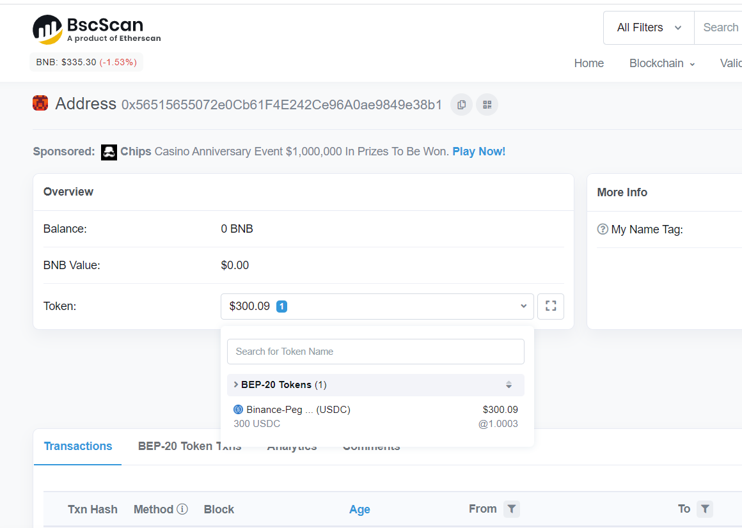The image size is (742, 528).
Task: Click the Txn Hash column header
Action: click(92, 509)
